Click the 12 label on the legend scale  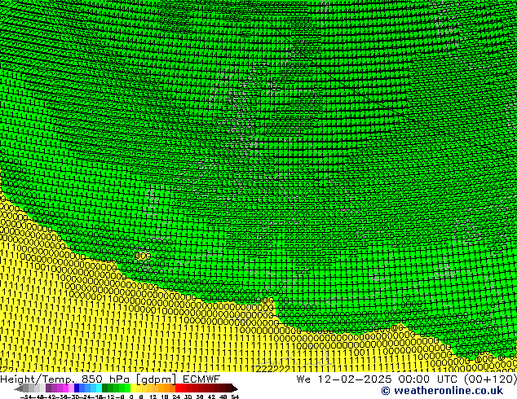click(153, 397)
